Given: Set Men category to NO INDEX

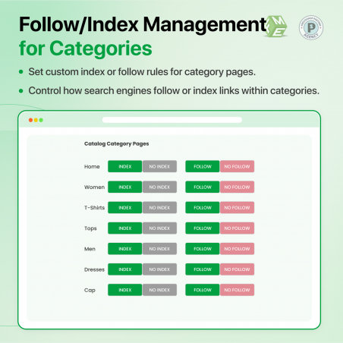Looking at the screenshot, I should (x=159, y=249).
